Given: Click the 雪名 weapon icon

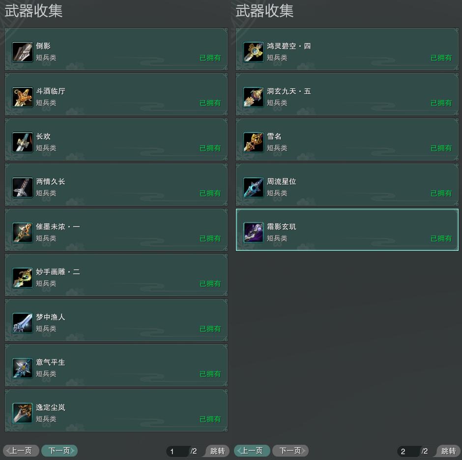Looking at the screenshot, I should (254, 142).
